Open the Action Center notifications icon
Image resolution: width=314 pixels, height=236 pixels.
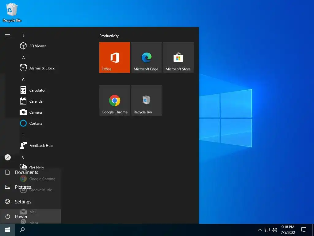tap(304, 230)
